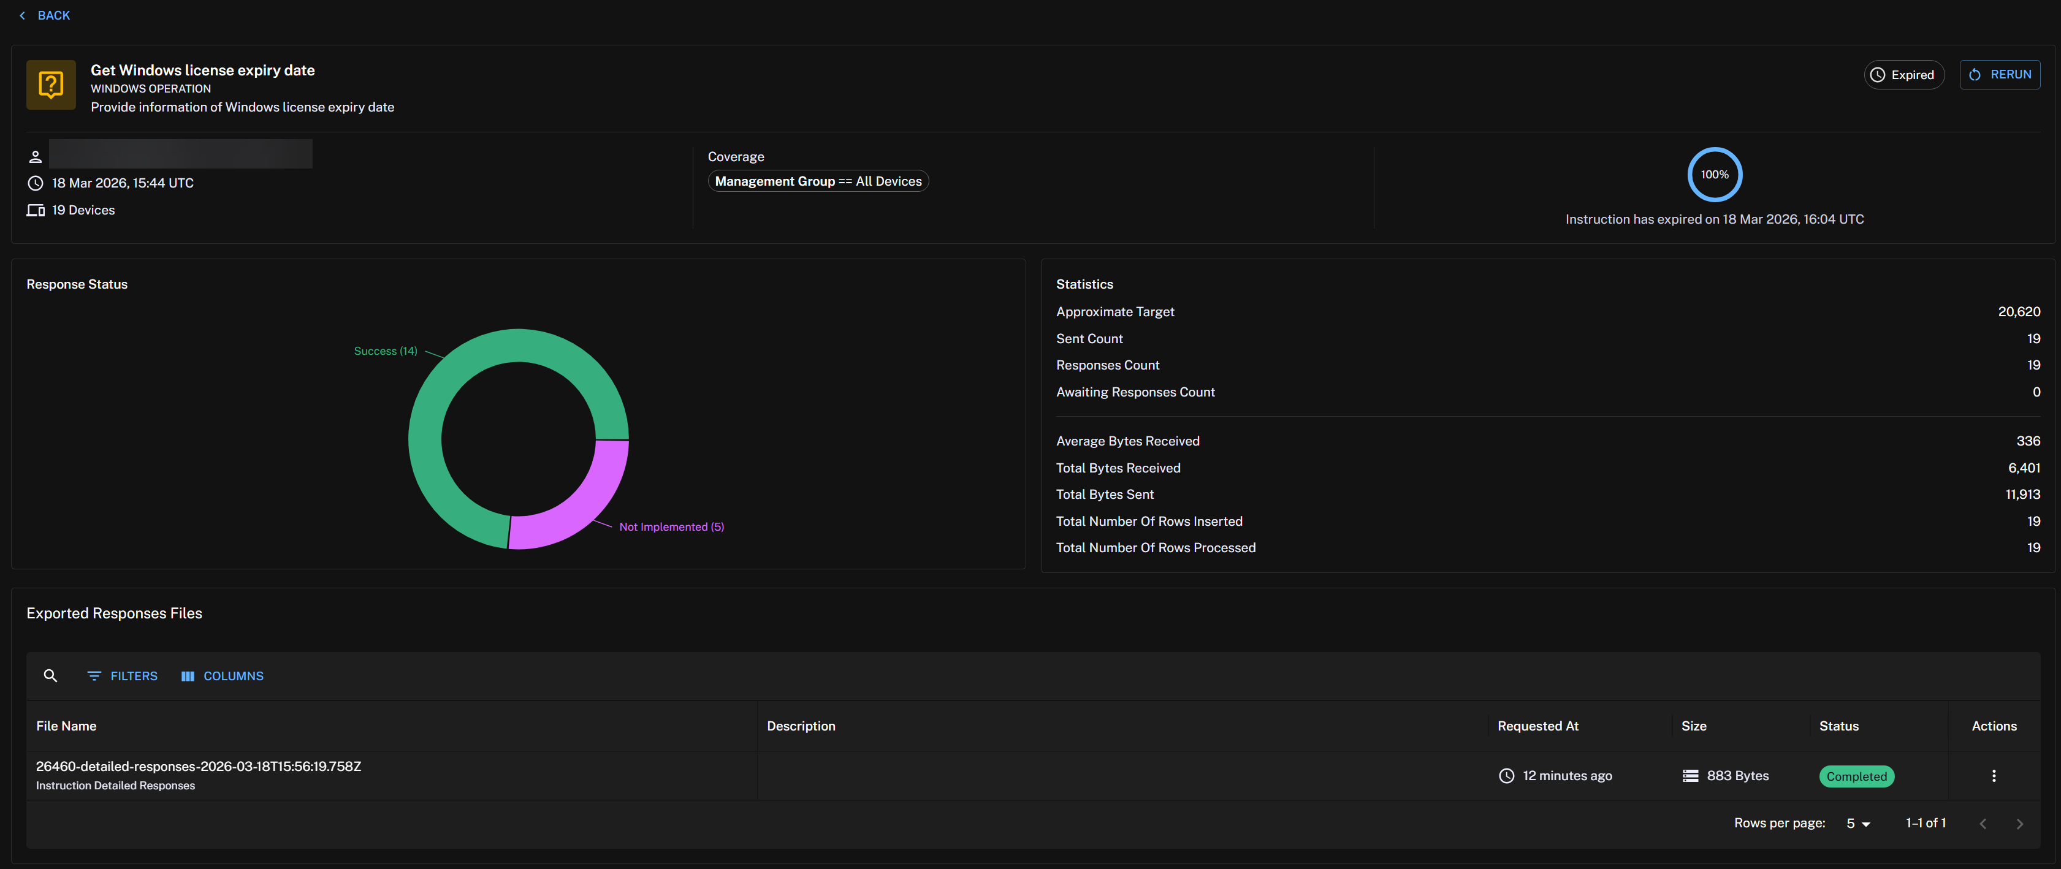Click the clock icon beside 12 minutes ago
2061x869 pixels.
[1506, 775]
